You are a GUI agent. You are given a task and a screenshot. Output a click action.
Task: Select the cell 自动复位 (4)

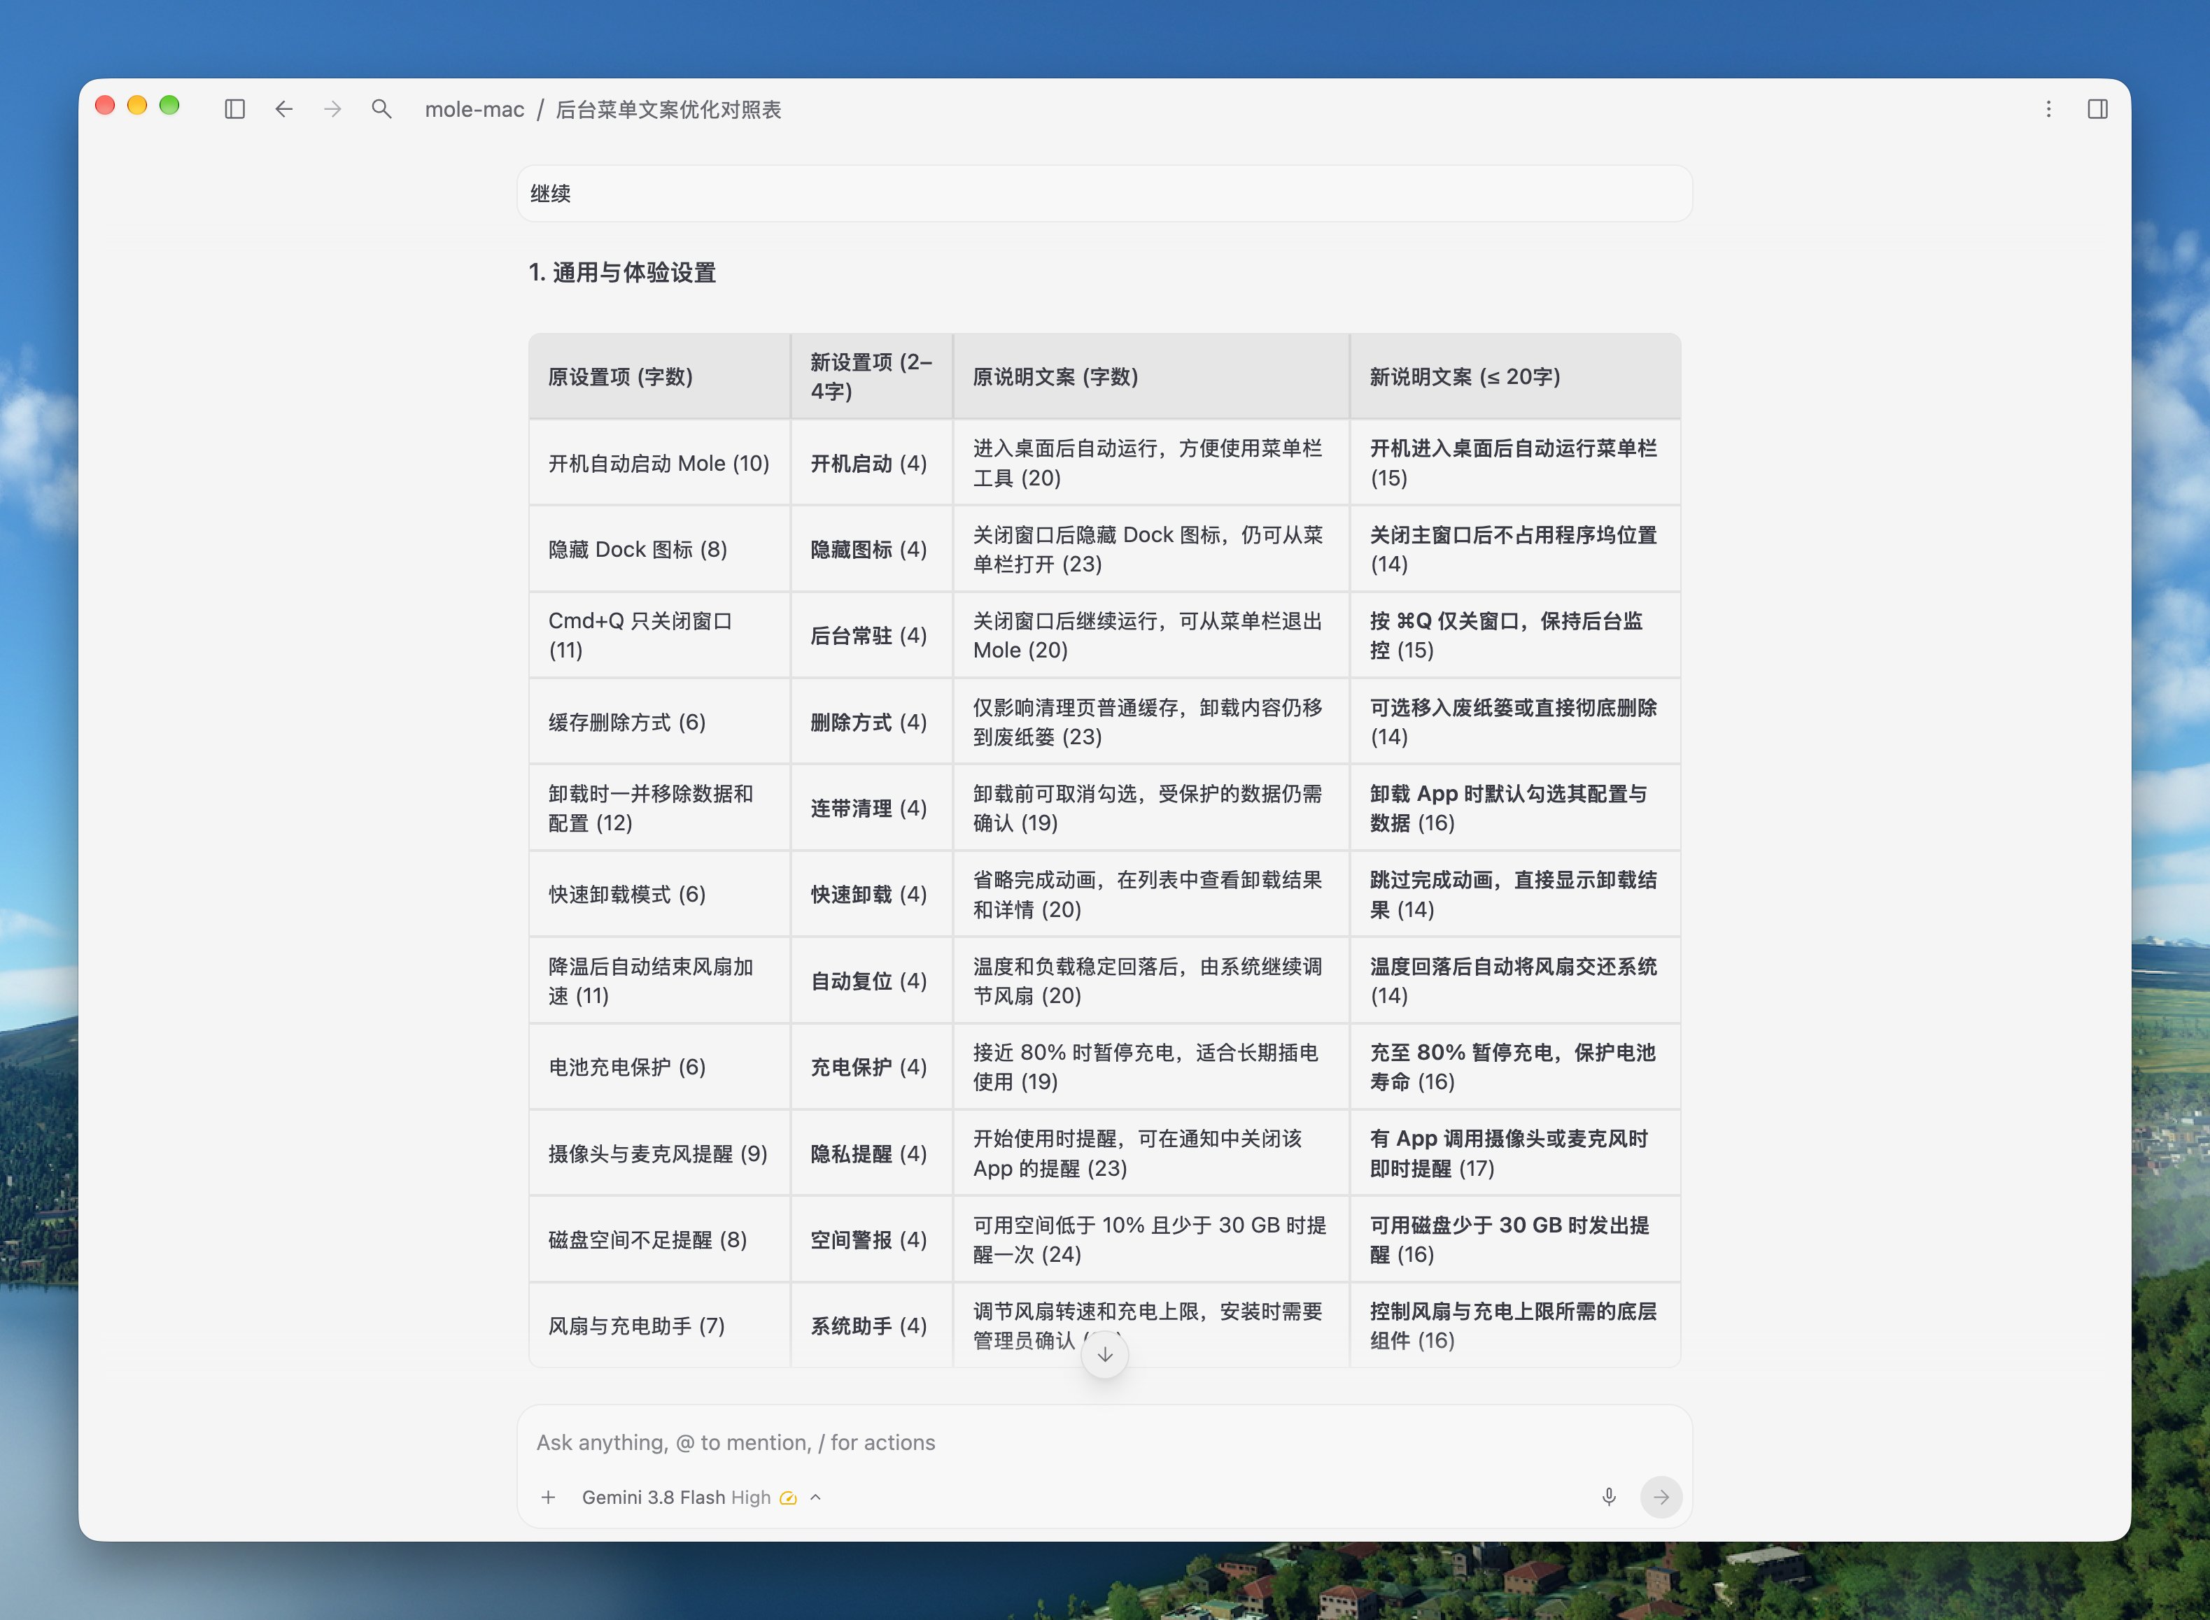871,981
